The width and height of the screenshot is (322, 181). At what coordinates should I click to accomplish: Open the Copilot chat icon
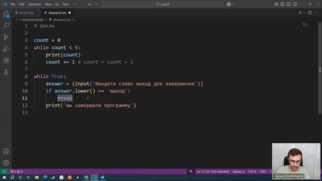click(x=228, y=5)
